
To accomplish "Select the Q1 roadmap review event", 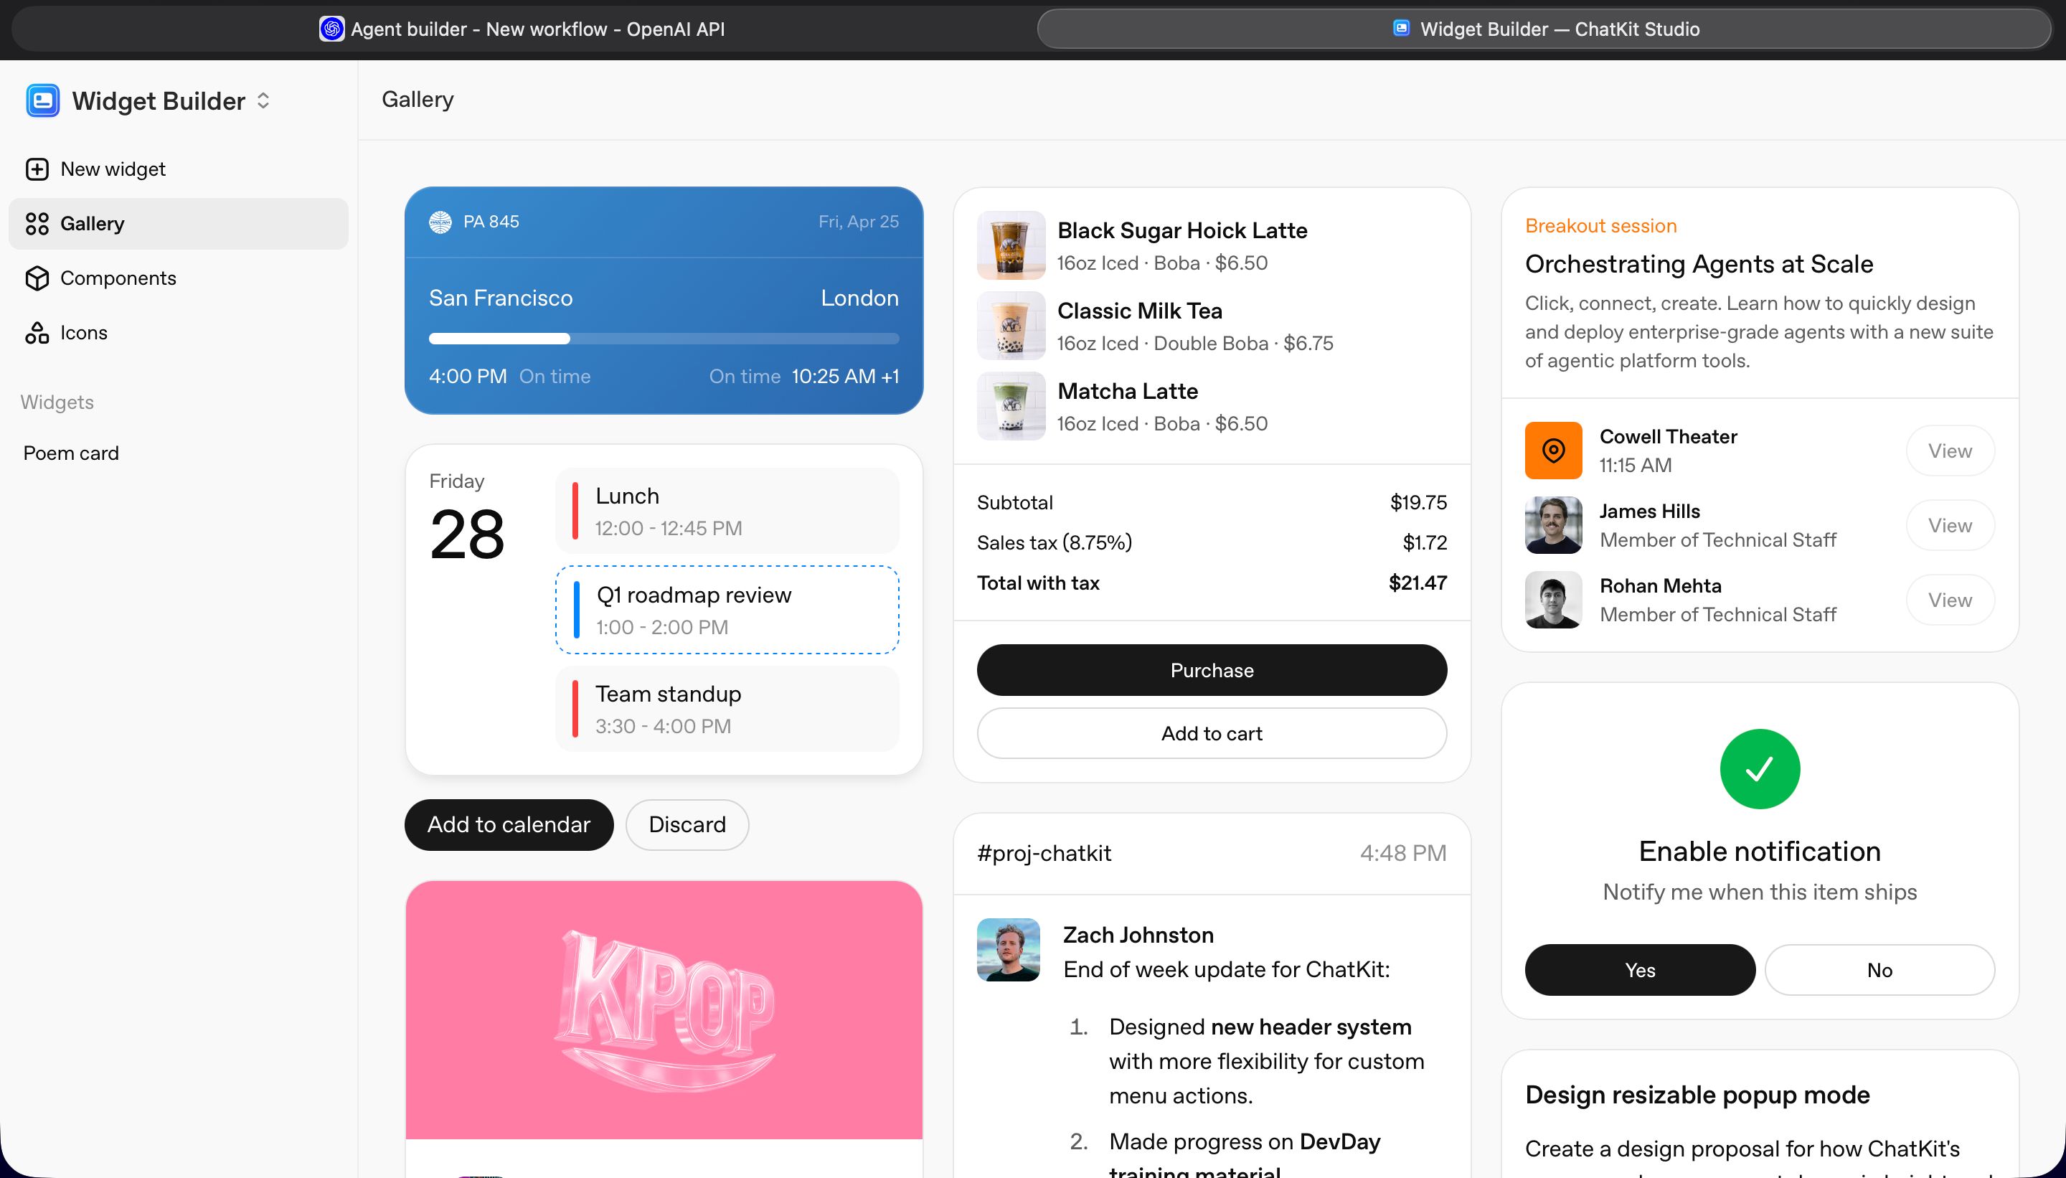I will click(x=727, y=610).
